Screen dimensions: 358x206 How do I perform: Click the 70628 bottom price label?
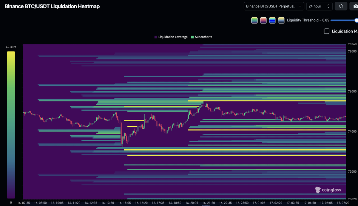tap(352, 199)
